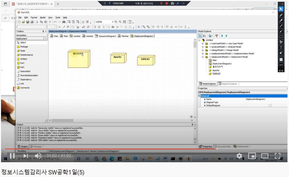Switch to the Documentation tab

223,147
